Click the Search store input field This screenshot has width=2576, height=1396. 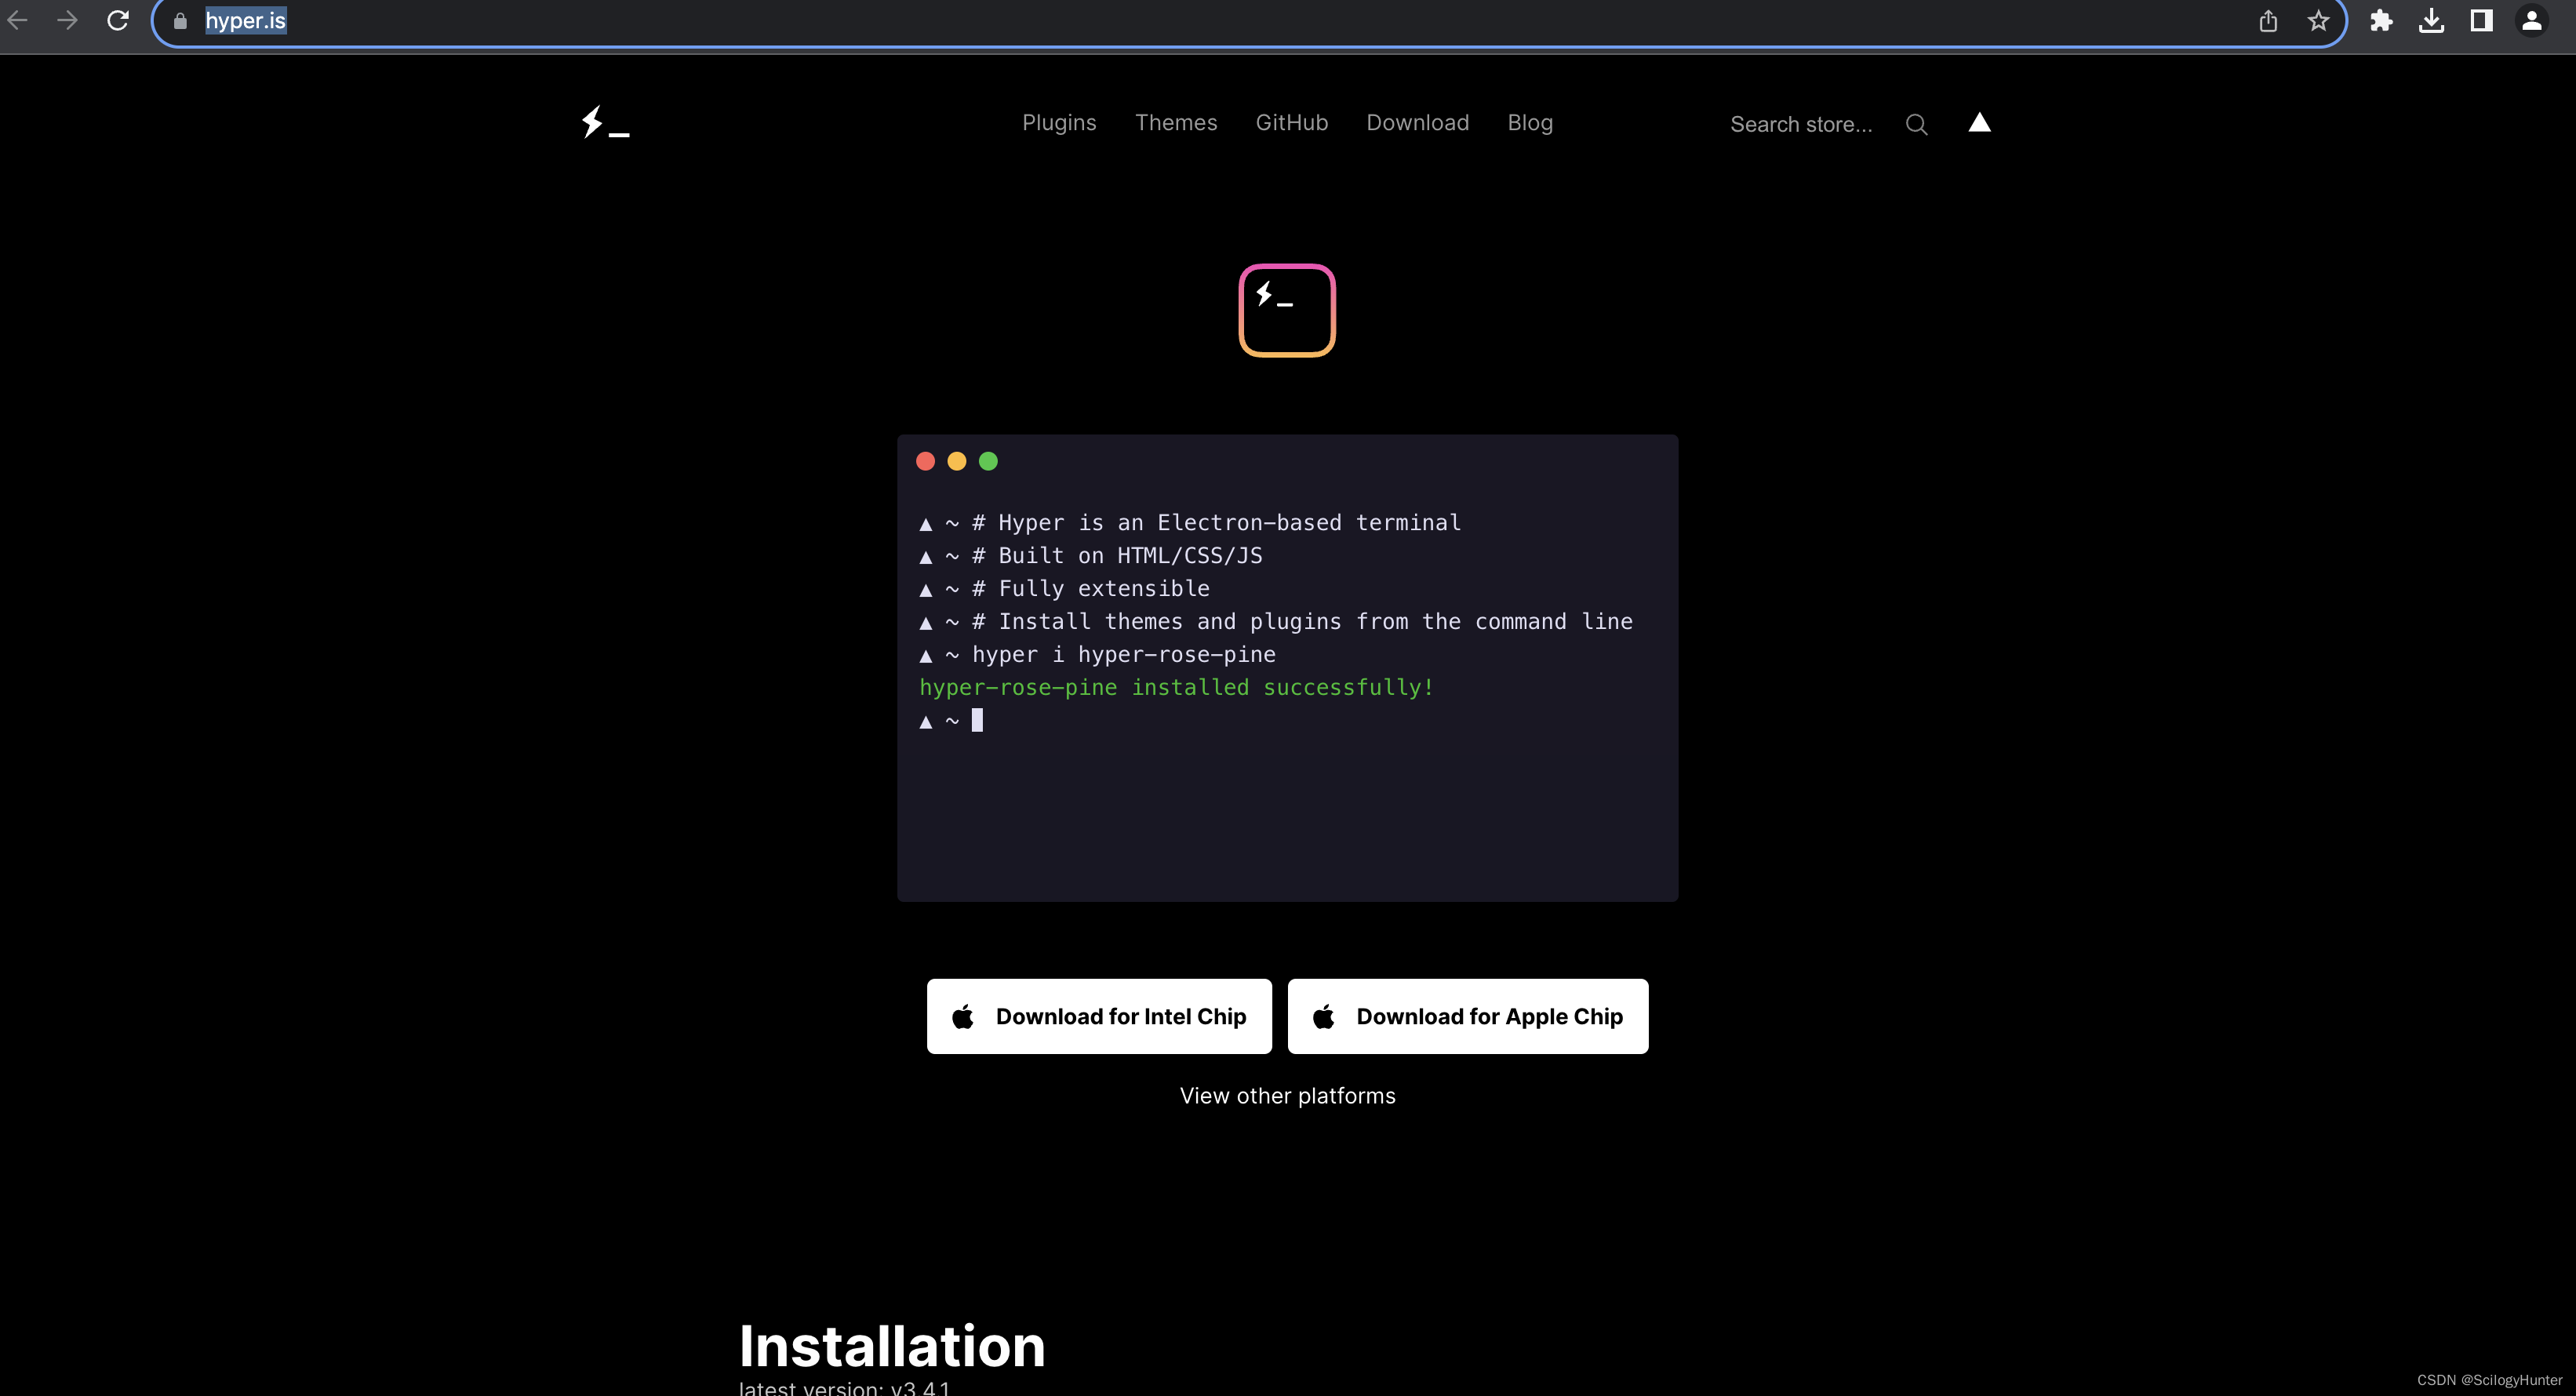click(x=1801, y=124)
